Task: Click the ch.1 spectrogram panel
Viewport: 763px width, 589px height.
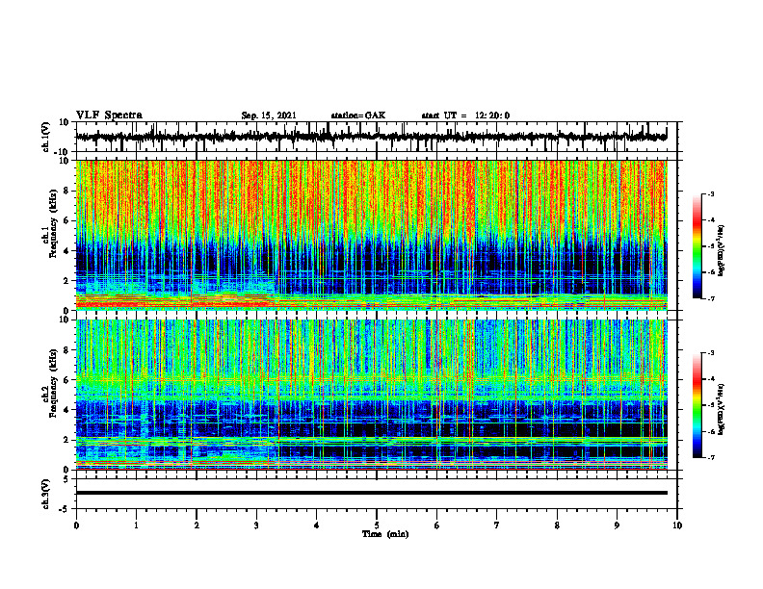Action: [x=371, y=235]
